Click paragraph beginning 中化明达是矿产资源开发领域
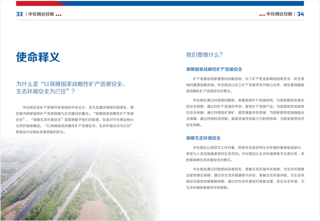 coord(75,120)
